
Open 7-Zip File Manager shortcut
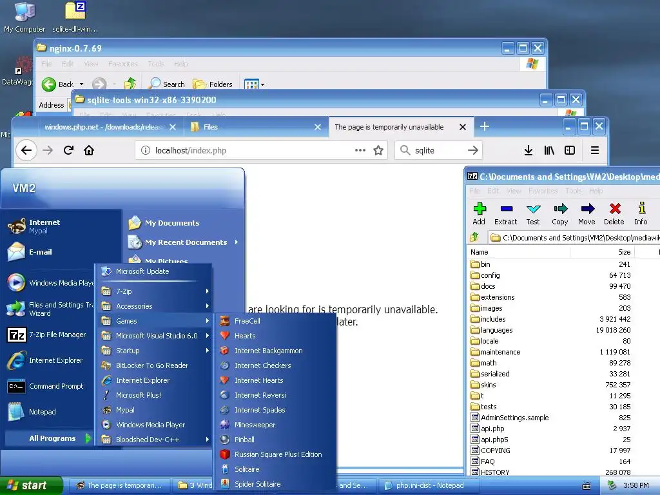48,335
